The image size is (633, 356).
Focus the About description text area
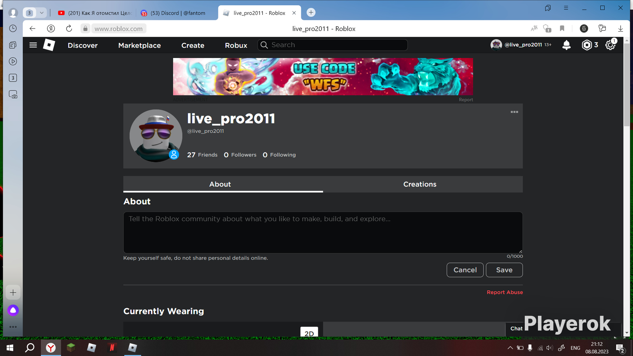pyautogui.click(x=323, y=232)
